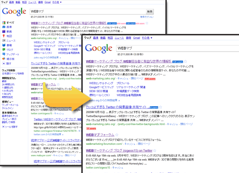Open 地図 pin icon in back window sidebar
The width and height of the screenshot is (239, 173).
pos(4,36)
